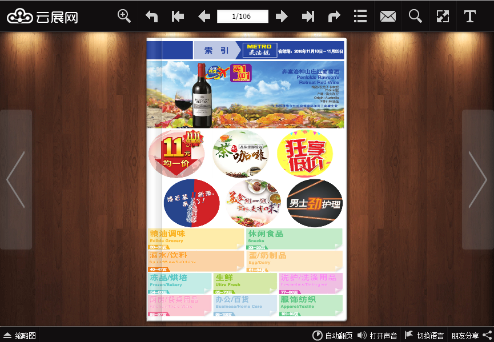Open the search magnifier icon

(x=415, y=16)
